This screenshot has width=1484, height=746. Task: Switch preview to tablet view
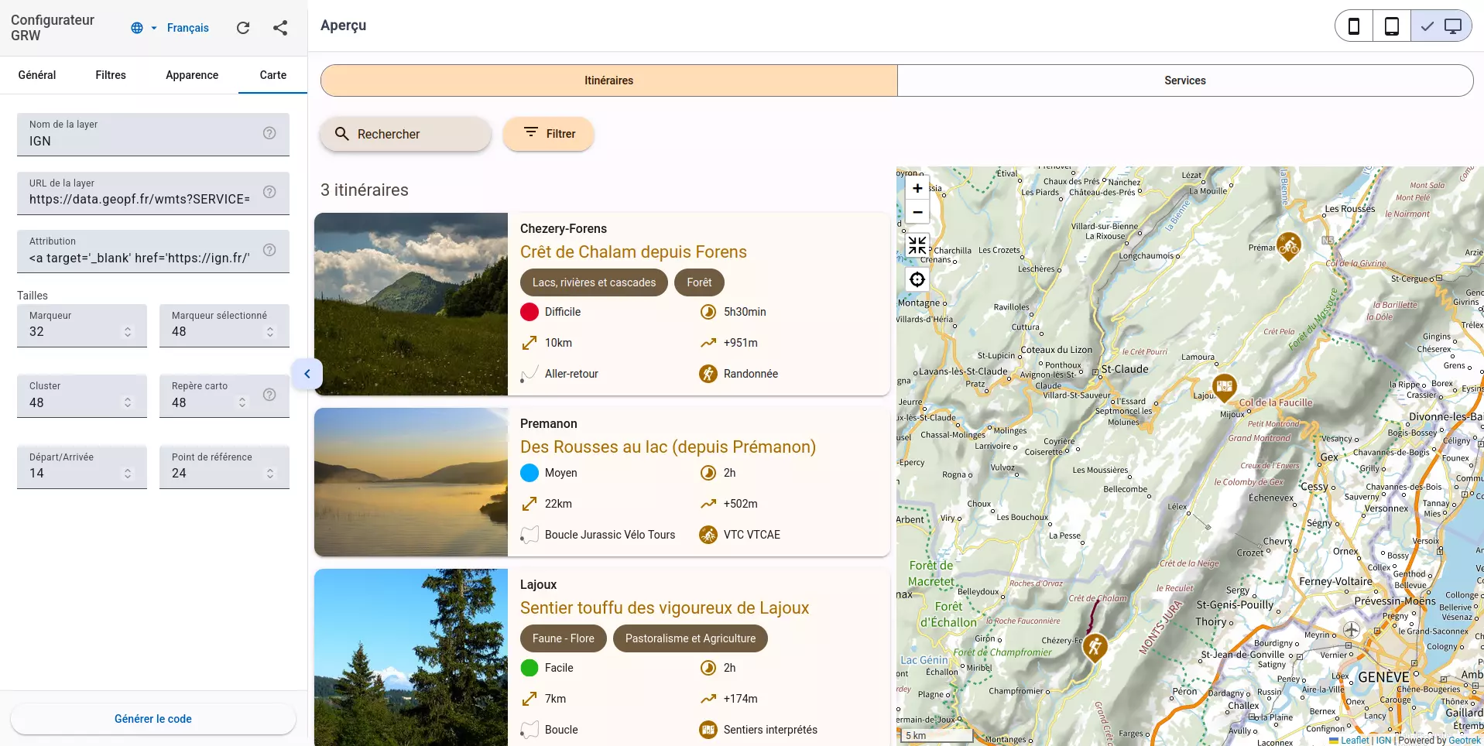1391,26
